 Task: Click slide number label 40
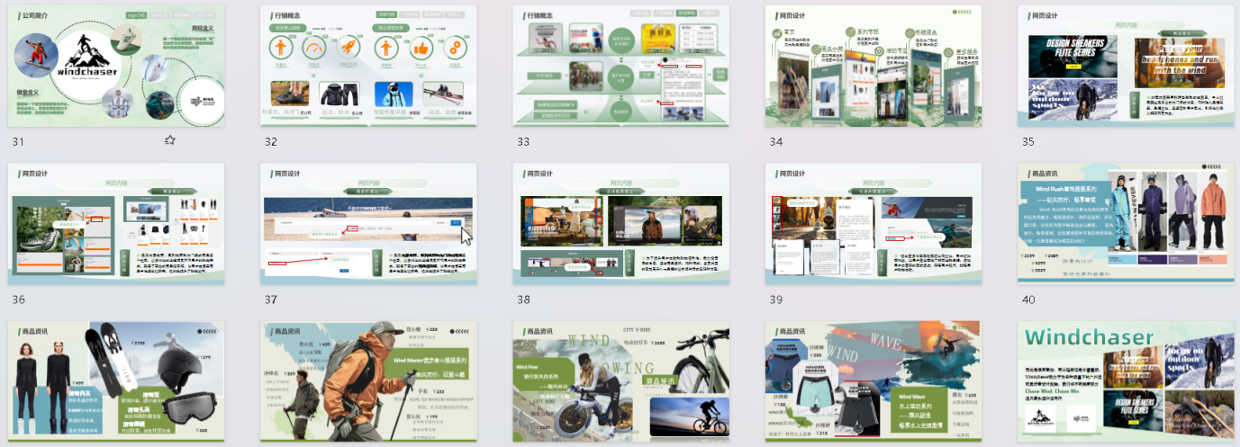click(x=1027, y=299)
